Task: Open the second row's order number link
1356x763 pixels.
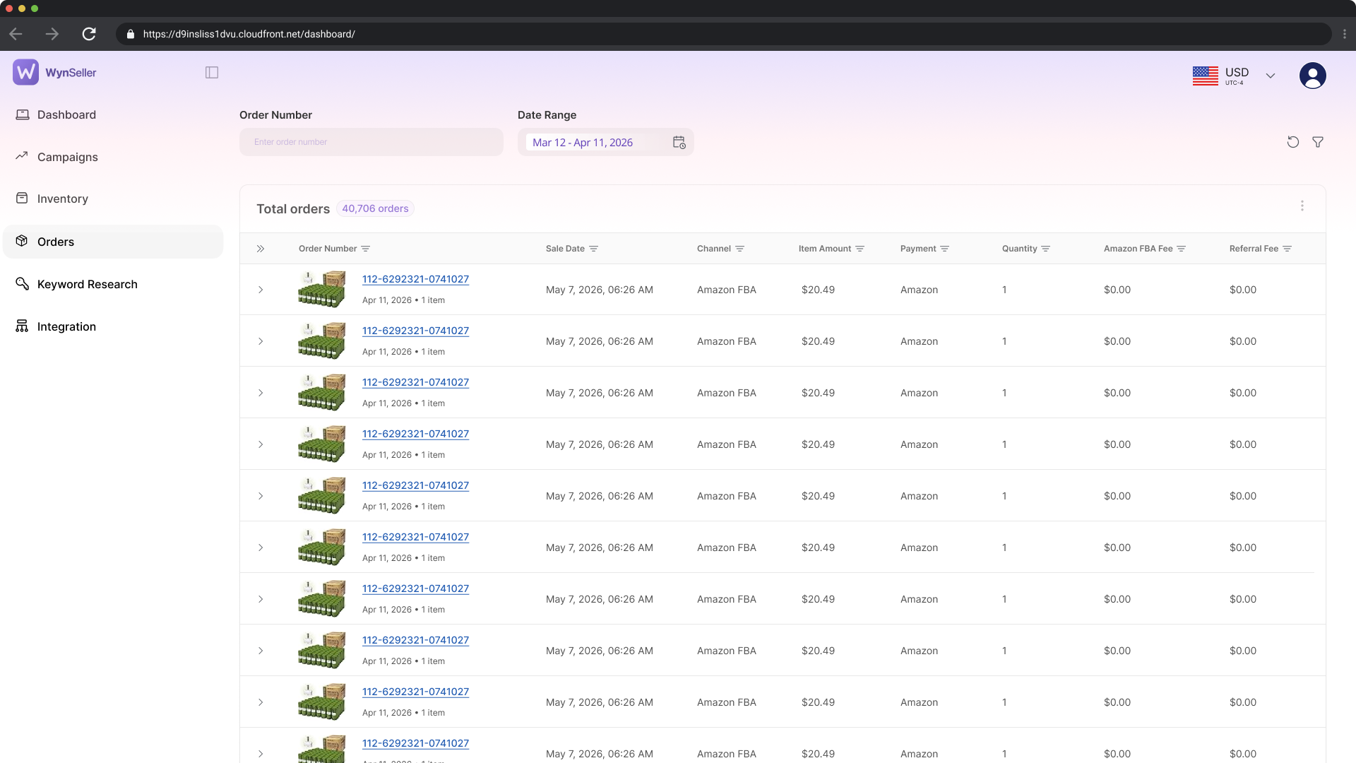Action: 415,331
